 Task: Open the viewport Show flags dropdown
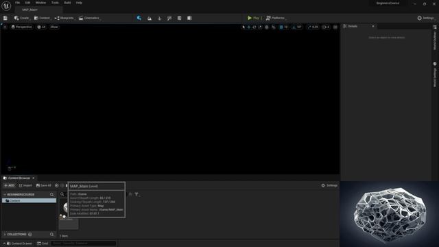(54, 27)
